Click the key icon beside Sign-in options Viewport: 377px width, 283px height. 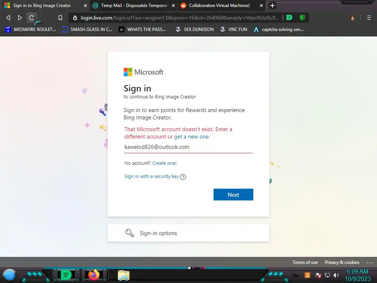[x=130, y=233]
